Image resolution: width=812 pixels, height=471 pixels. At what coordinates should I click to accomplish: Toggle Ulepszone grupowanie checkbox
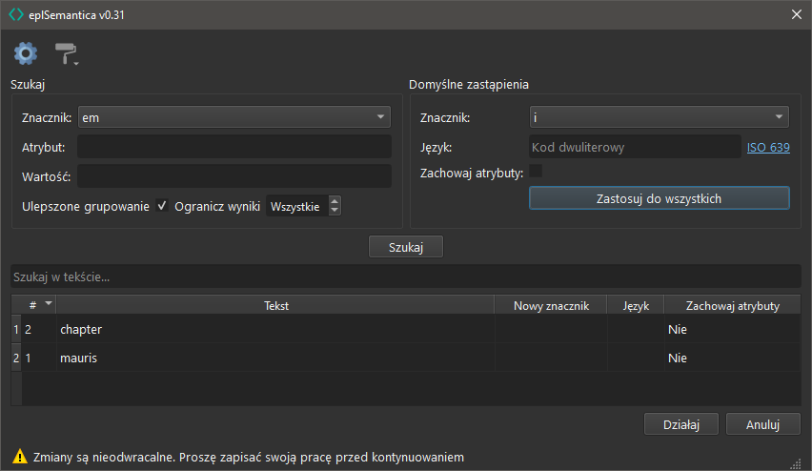point(162,206)
